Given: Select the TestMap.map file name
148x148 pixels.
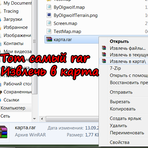Looking at the screenshot, I should click(x=67, y=32).
